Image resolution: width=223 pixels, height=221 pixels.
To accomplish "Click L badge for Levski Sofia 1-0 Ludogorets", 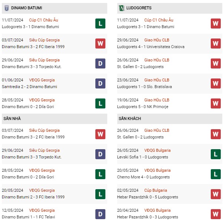I will click(x=216, y=154).
